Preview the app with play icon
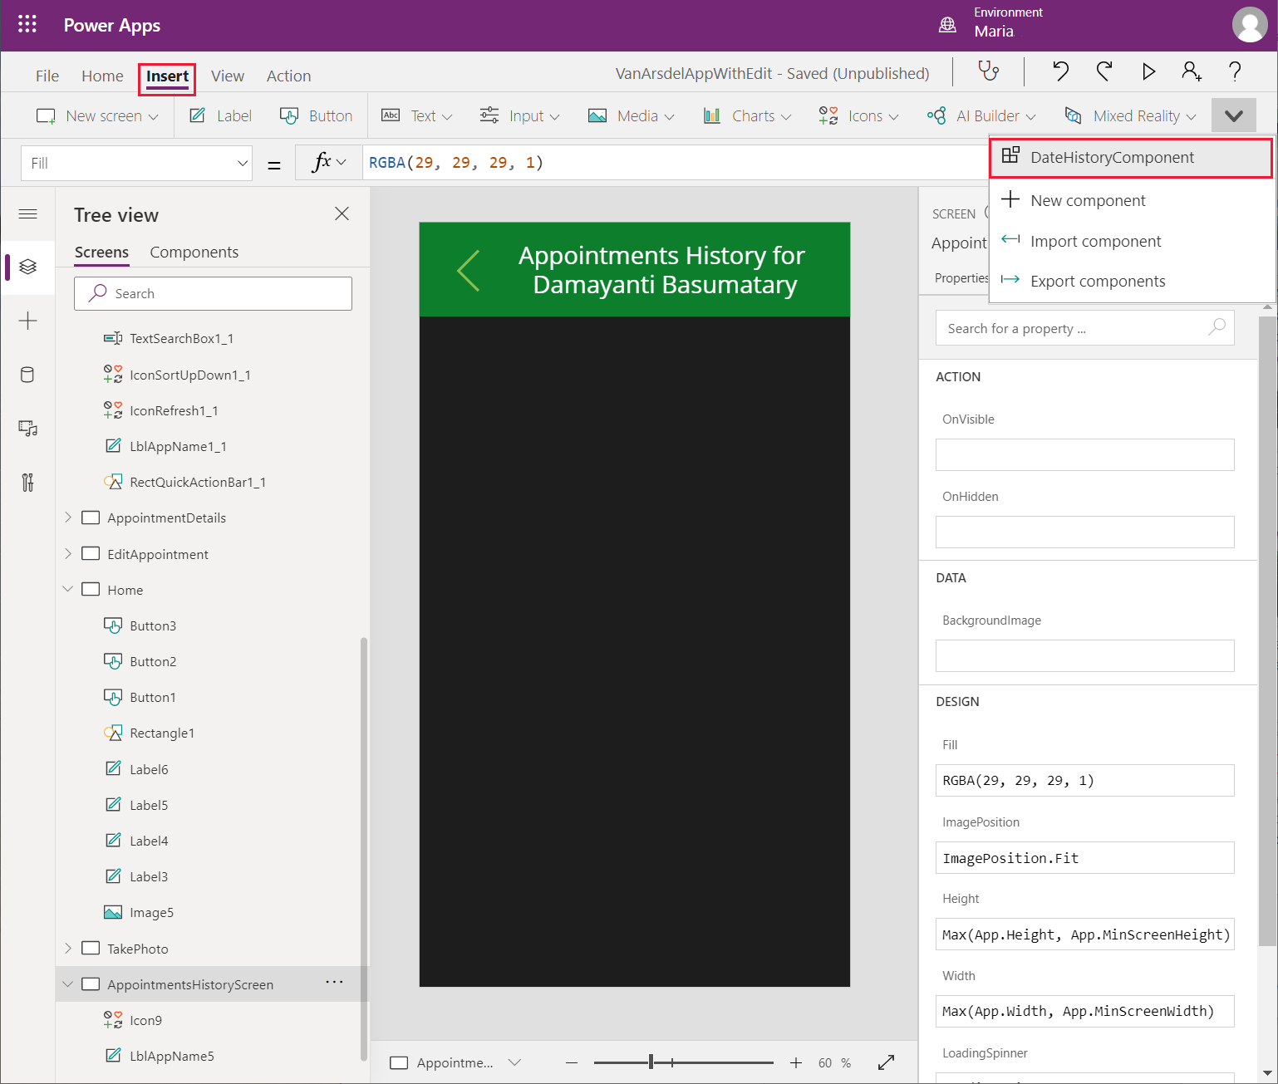1278x1084 pixels. click(x=1148, y=71)
